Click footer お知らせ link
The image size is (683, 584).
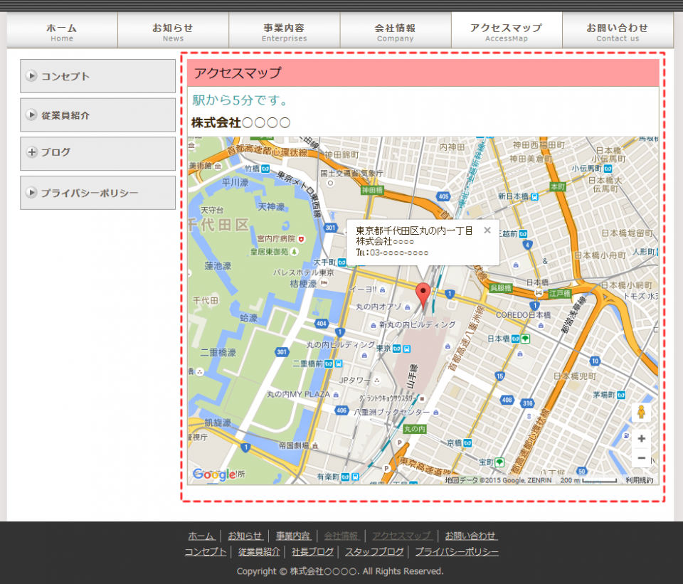pyautogui.click(x=245, y=536)
